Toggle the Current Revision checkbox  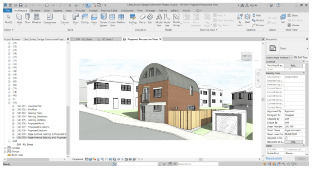[286, 88]
